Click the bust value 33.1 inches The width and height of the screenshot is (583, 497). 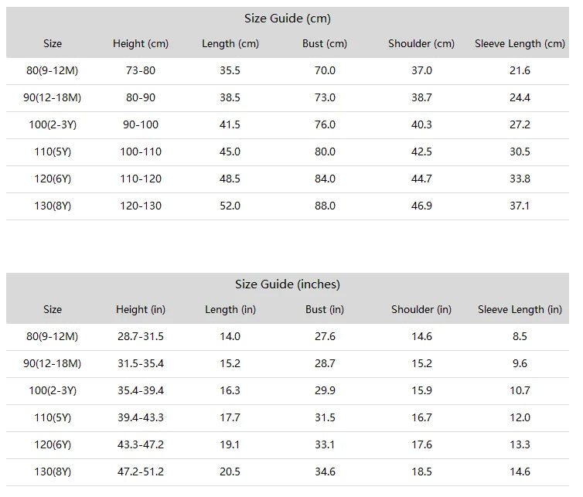(325, 444)
